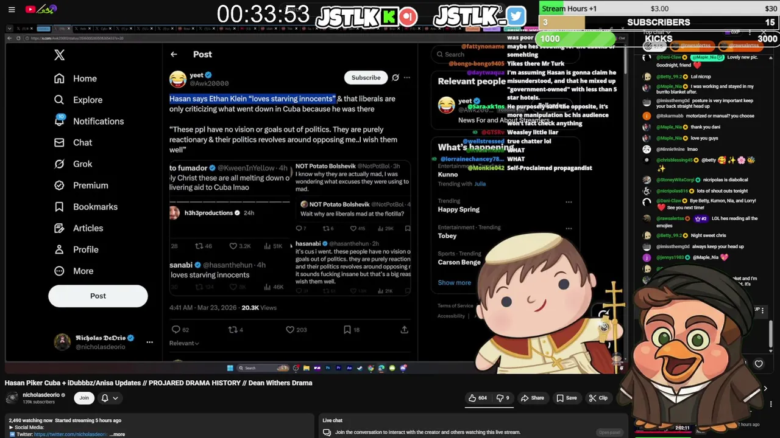Click the nicholasdeorio channel name

[x=41, y=395]
